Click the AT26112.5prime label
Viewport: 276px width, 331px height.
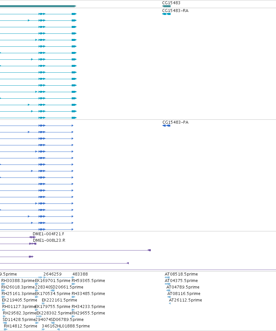click(x=186, y=300)
